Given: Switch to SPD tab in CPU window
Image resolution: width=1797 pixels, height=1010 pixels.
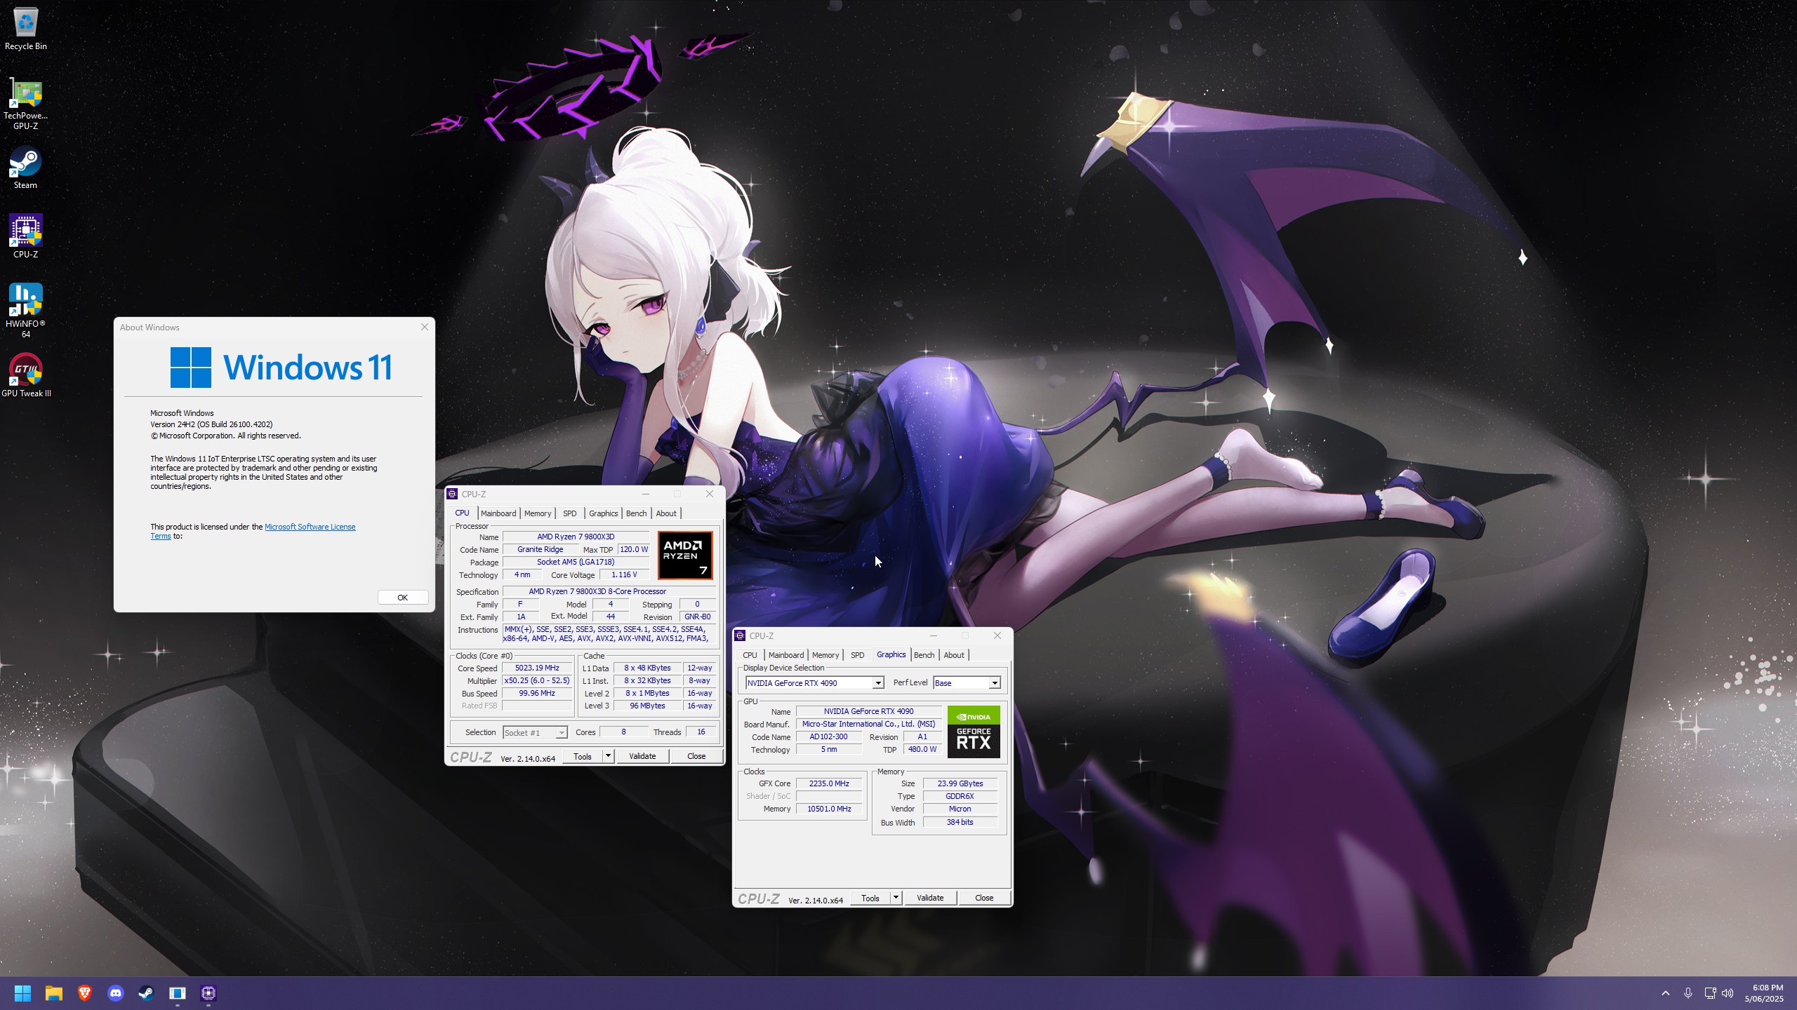Looking at the screenshot, I should tap(569, 513).
